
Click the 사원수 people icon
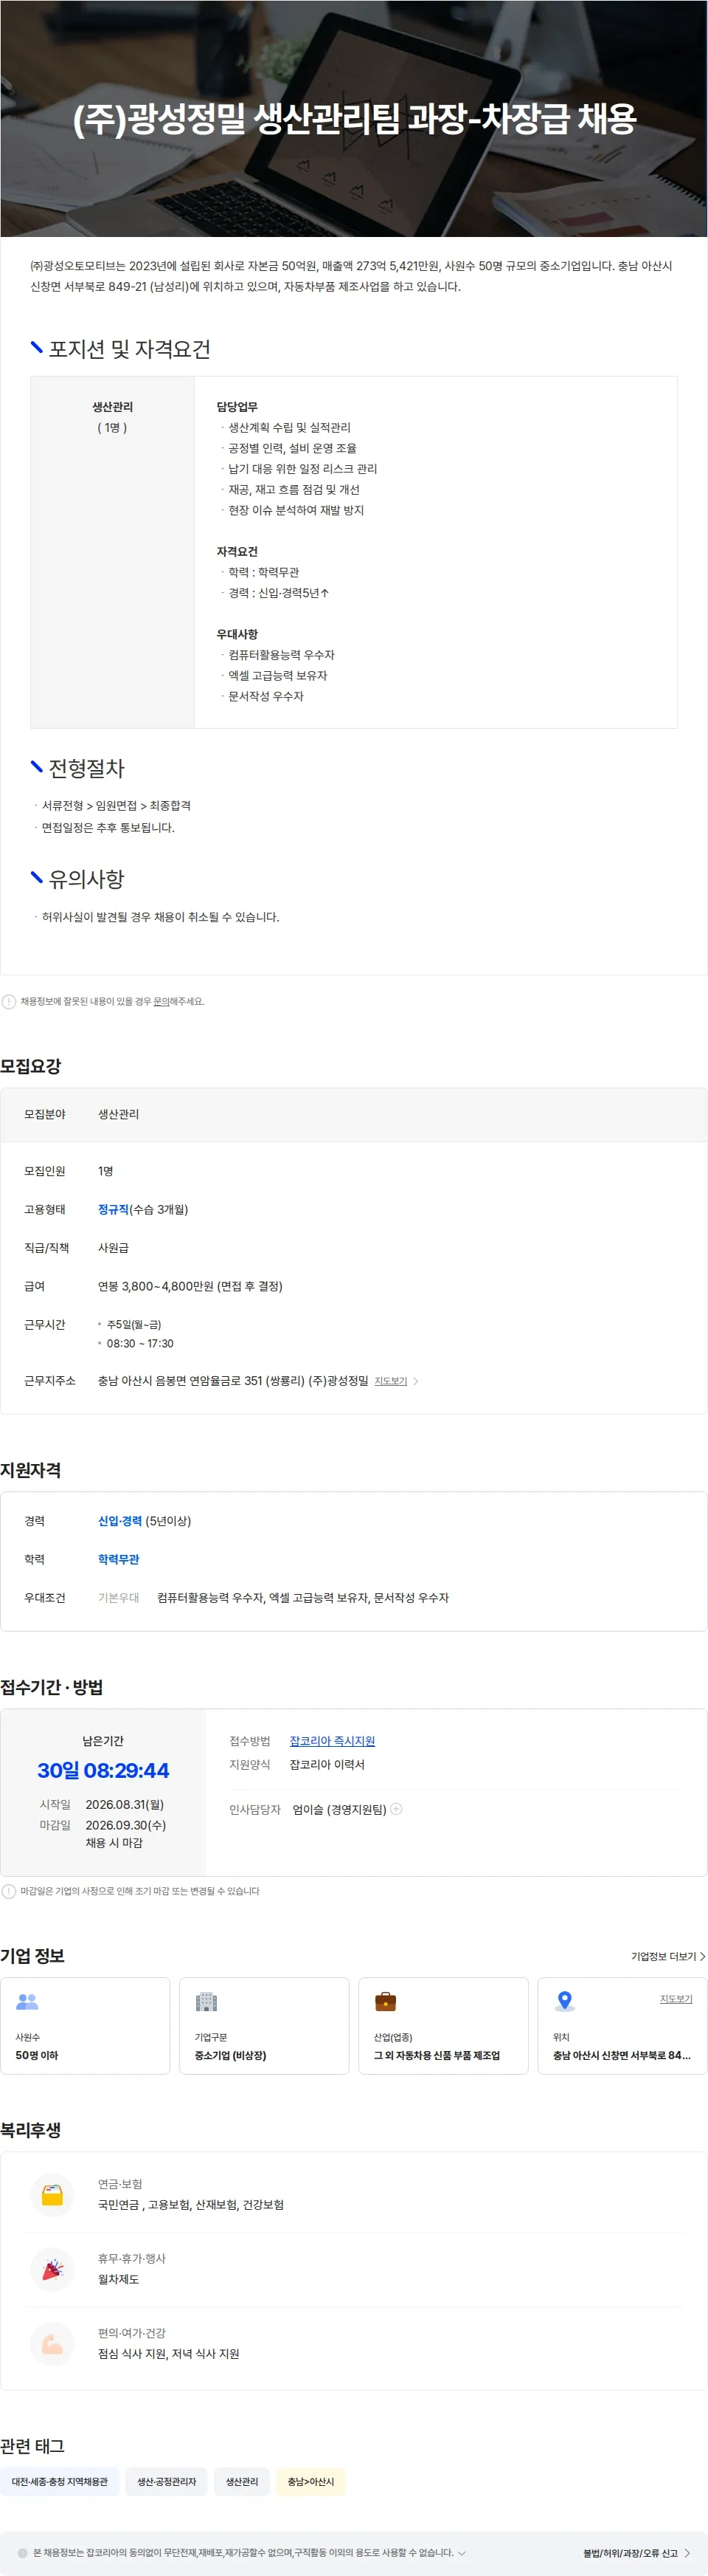pos(27,2001)
